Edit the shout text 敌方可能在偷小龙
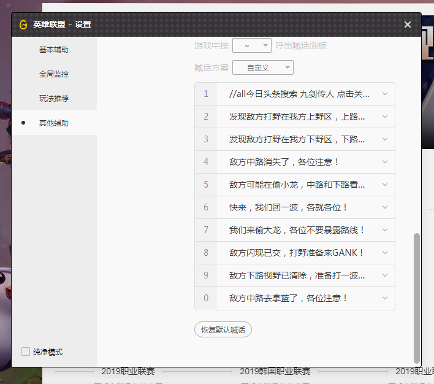Image resolution: width=434 pixels, height=384 pixels. (x=297, y=185)
